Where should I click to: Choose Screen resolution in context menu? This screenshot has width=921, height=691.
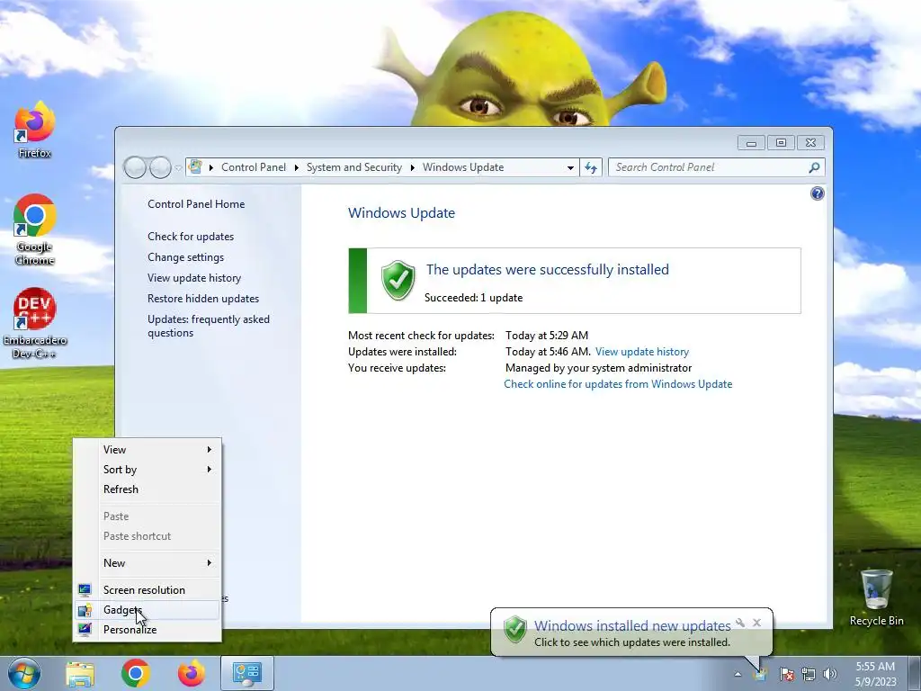148,590
